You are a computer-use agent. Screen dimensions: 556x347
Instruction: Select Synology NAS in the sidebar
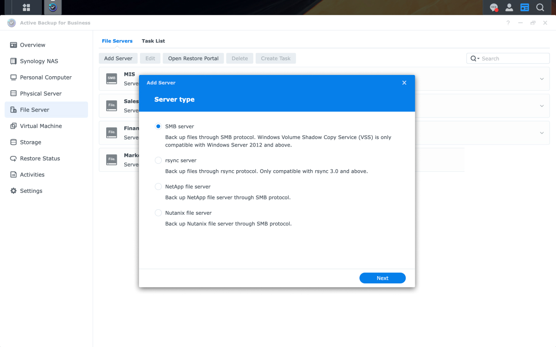pos(35,61)
